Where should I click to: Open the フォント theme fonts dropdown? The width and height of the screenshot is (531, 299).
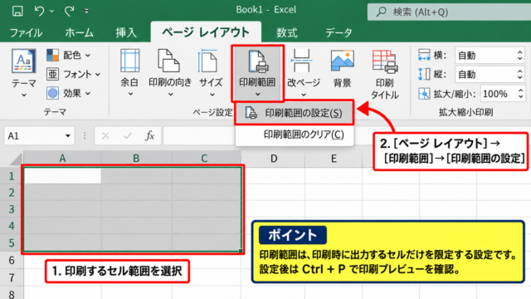[x=74, y=74]
